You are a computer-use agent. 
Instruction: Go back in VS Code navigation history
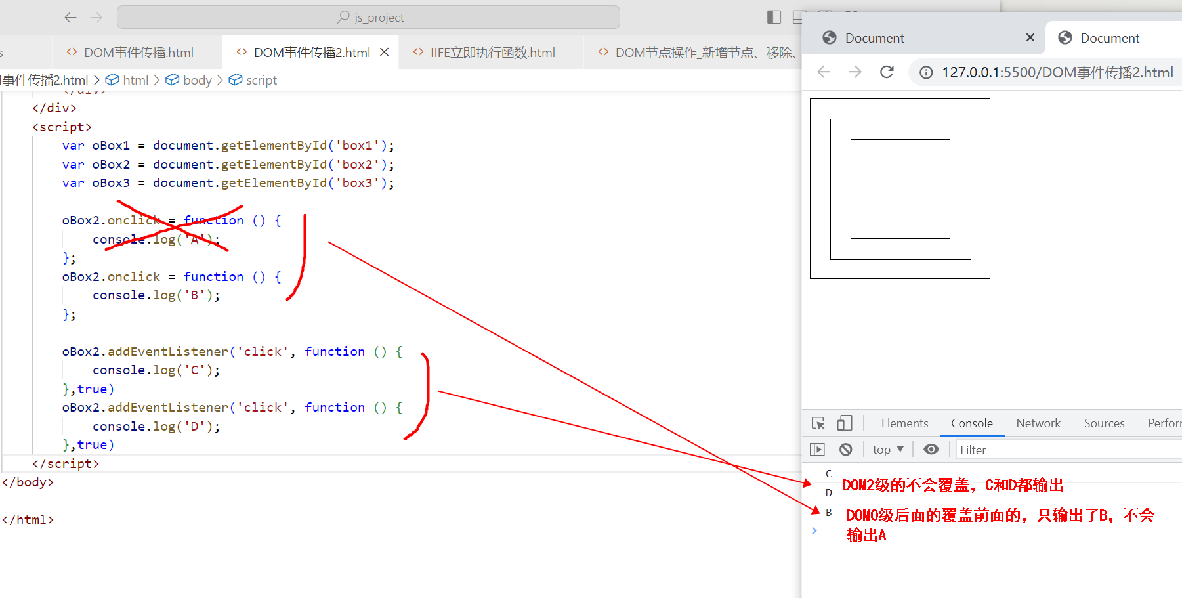click(x=71, y=18)
